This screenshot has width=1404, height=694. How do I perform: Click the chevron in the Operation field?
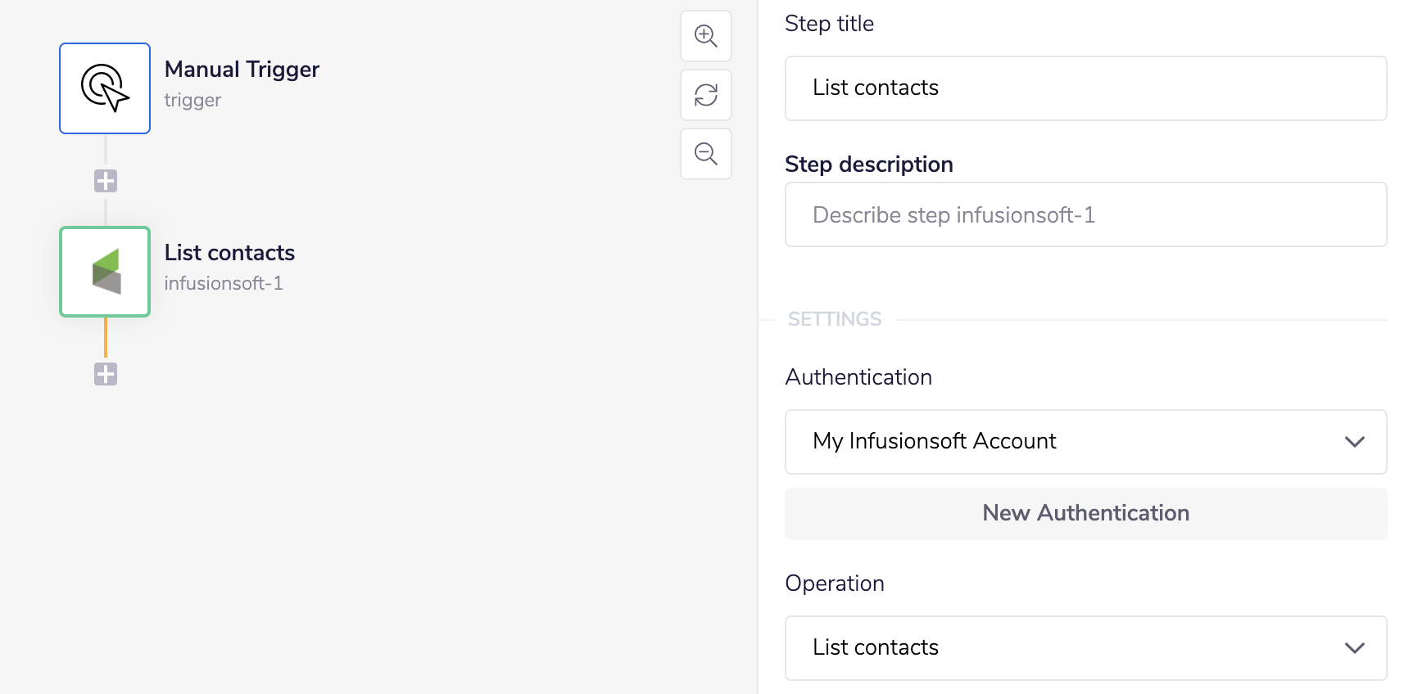click(1355, 648)
